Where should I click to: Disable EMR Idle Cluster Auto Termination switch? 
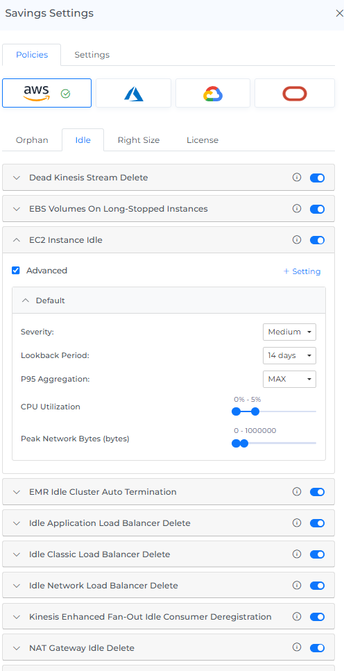[x=317, y=492]
